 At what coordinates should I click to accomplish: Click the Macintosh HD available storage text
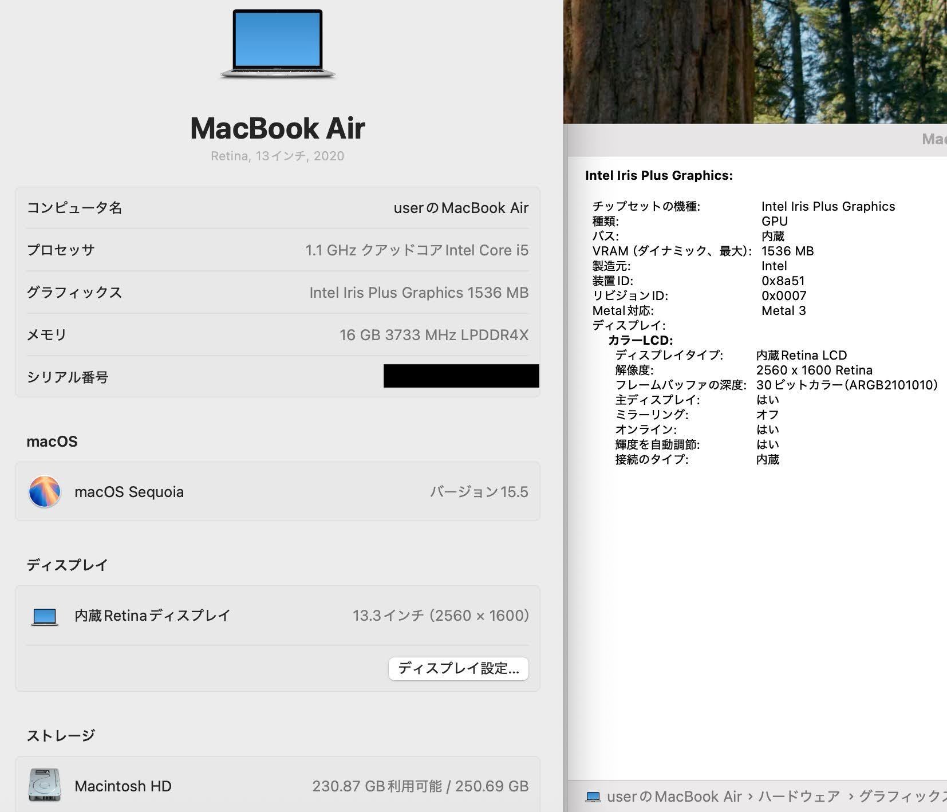[420, 786]
